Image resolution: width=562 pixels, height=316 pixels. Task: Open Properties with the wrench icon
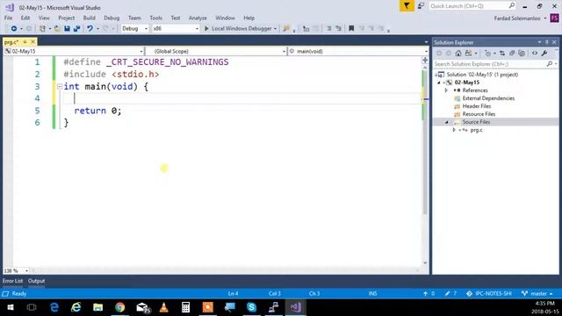pos(544,53)
